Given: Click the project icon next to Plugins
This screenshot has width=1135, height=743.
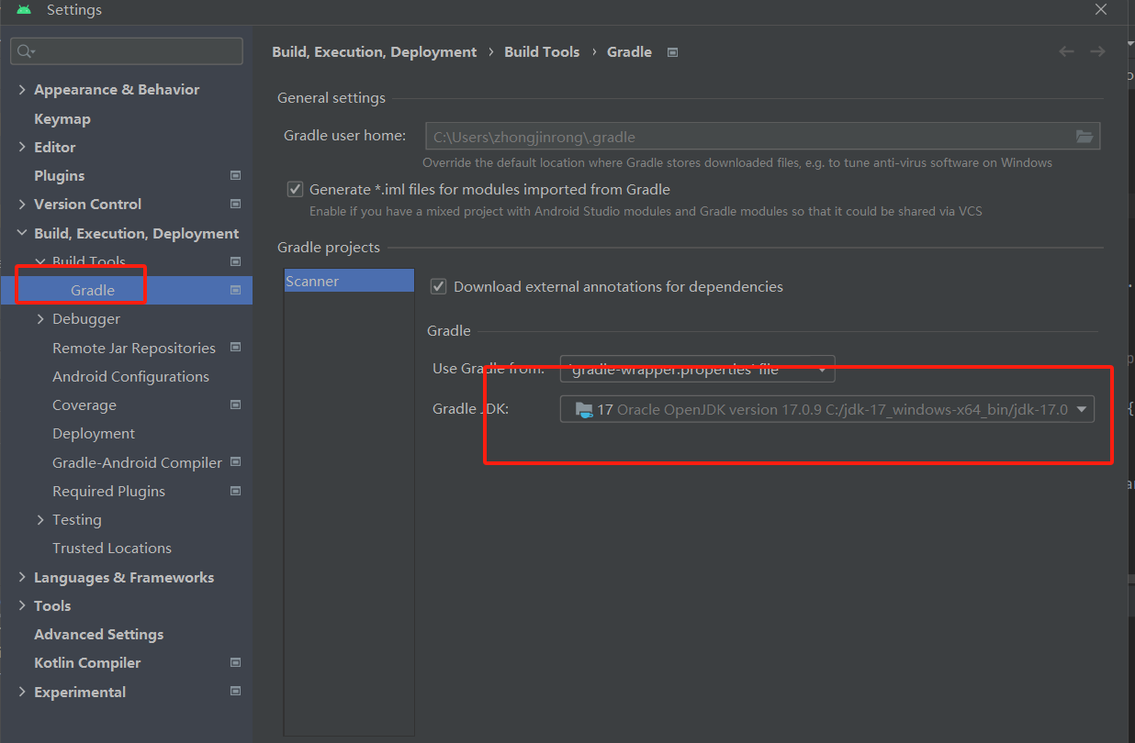Looking at the screenshot, I should pyautogui.click(x=235, y=175).
